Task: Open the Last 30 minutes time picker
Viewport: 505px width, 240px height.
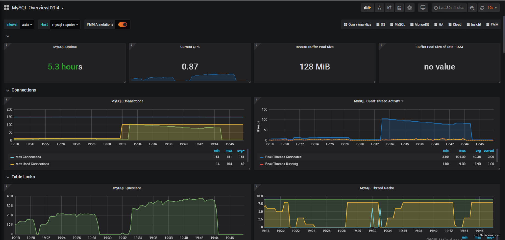Action: pos(449,8)
